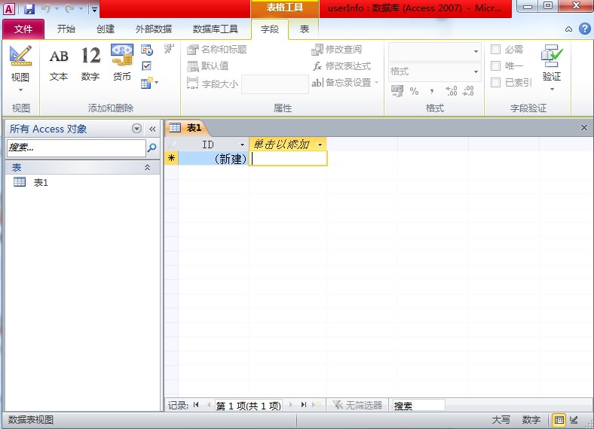Add a 数字 (12) field
Viewport: 594px width, 429px height.
90,63
